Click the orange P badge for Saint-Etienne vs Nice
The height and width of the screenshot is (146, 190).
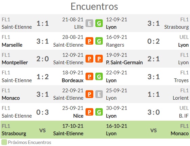click(x=89, y=112)
